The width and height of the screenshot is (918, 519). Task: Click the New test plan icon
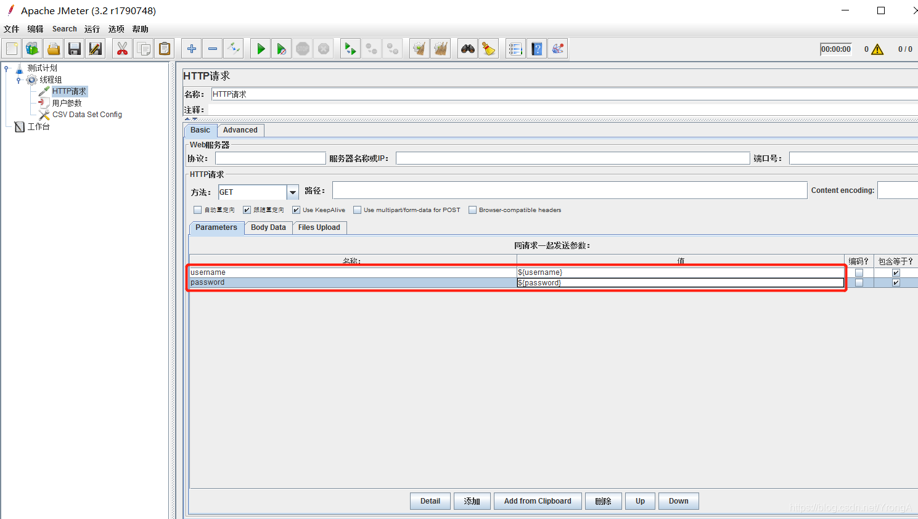(x=12, y=49)
